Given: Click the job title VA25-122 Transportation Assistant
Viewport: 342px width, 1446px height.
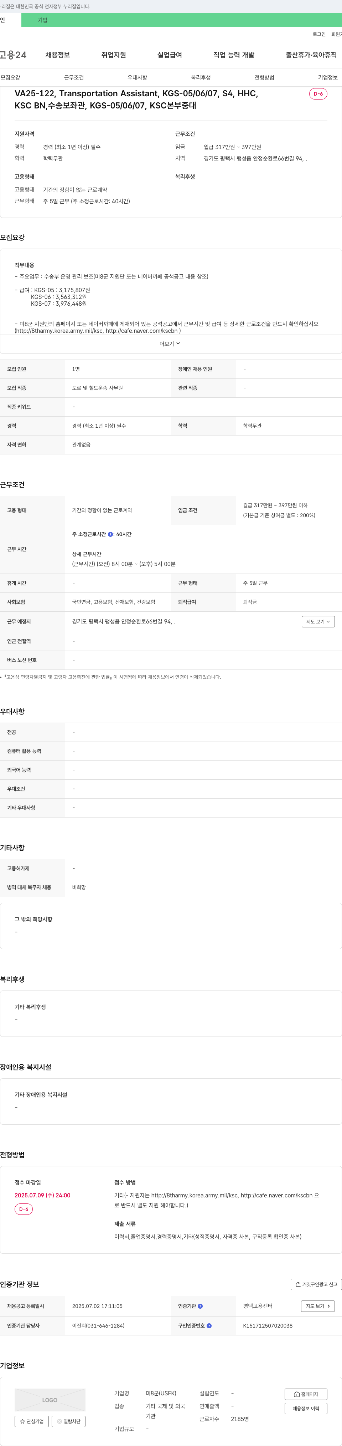Looking at the screenshot, I should pyautogui.click(x=136, y=100).
